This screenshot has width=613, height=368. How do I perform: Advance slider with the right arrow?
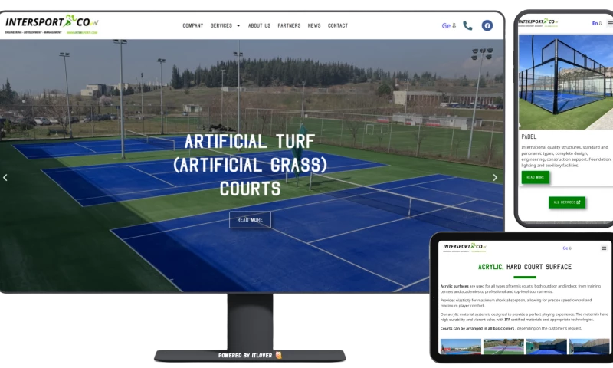[494, 178]
